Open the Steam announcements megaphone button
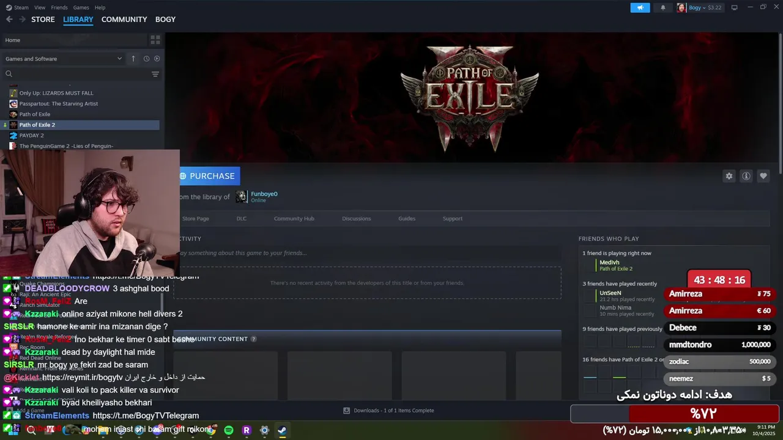Viewport: 783px width, 440px height. click(x=640, y=7)
